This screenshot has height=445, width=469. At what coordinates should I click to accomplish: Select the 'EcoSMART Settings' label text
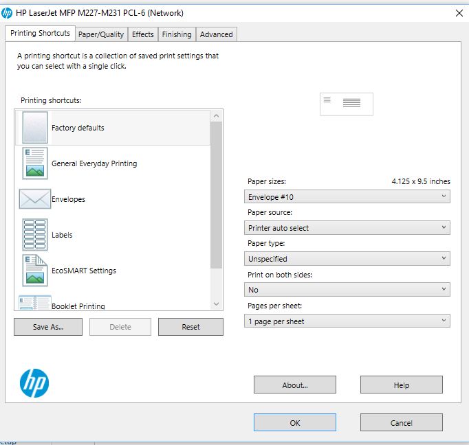coord(84,271)
